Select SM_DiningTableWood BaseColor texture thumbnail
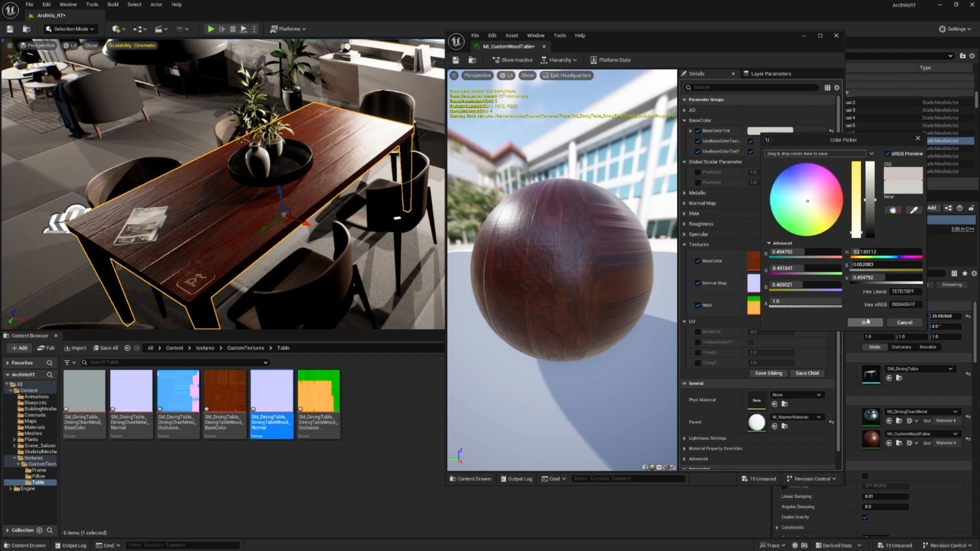 (x=225, y=391)
